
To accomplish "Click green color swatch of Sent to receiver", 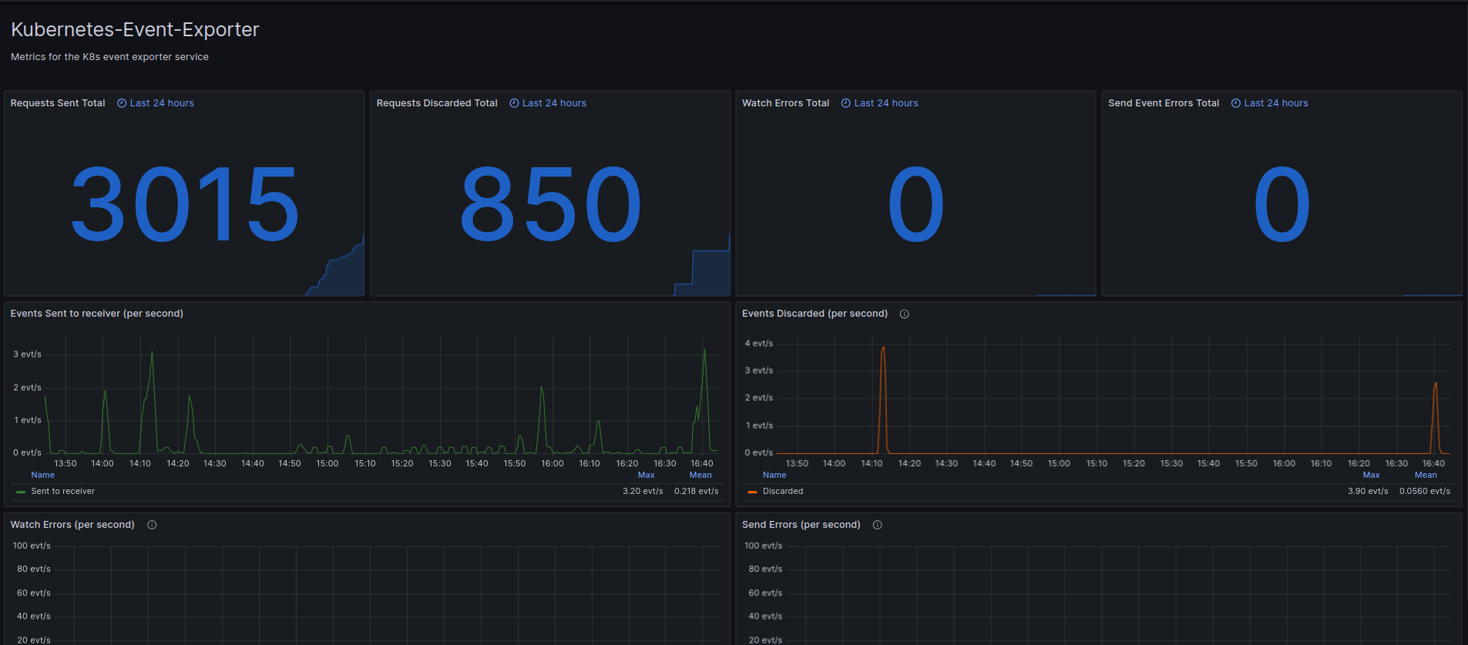I will click(x=21, y=492).
